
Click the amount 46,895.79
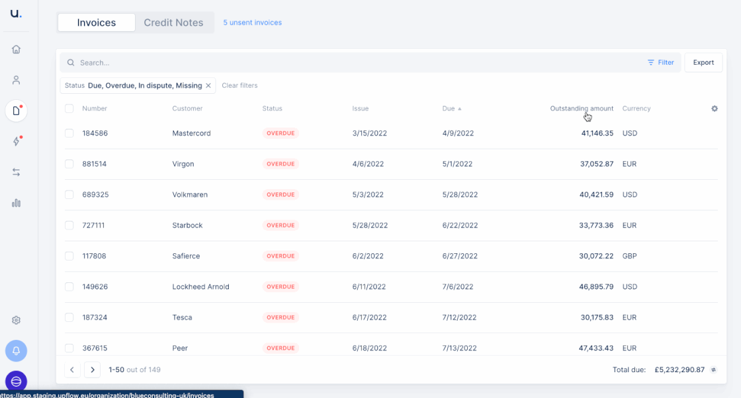coord(596,286)
